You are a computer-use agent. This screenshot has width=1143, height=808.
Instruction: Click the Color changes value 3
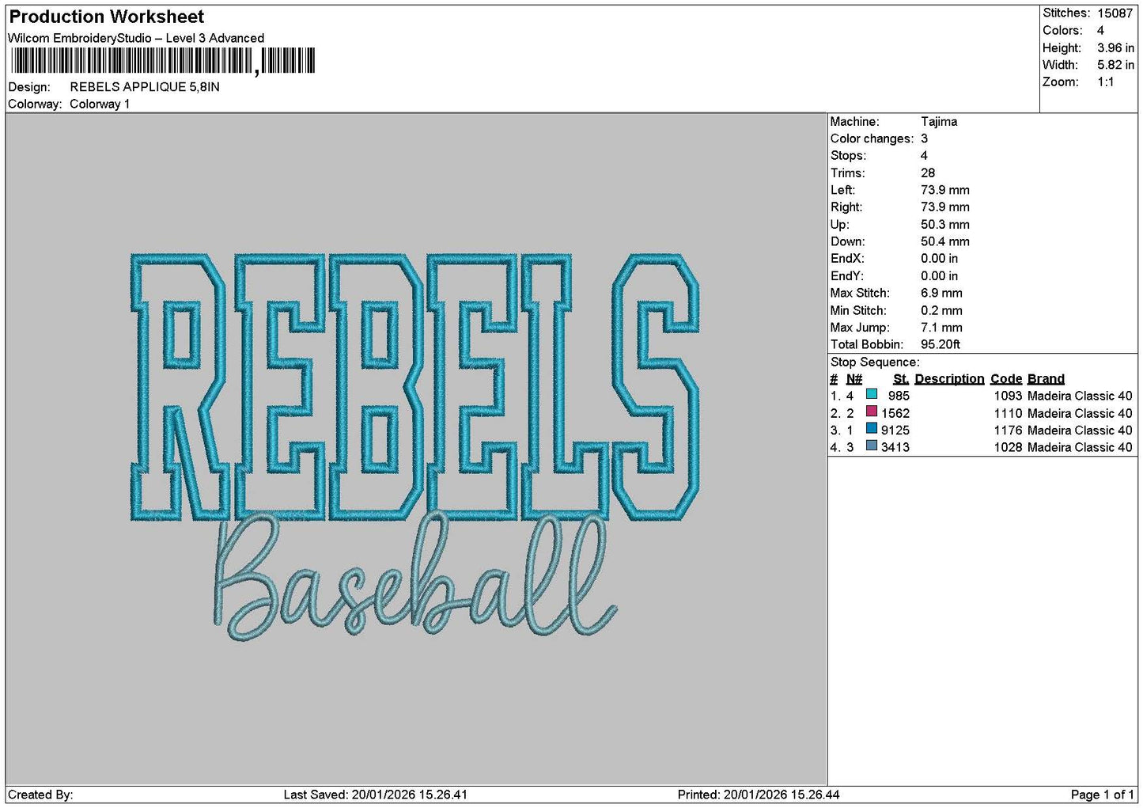click(x=925, y=139)
